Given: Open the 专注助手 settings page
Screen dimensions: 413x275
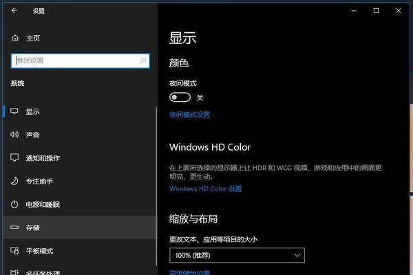Looking at the screenshot, I should (80, 181).
